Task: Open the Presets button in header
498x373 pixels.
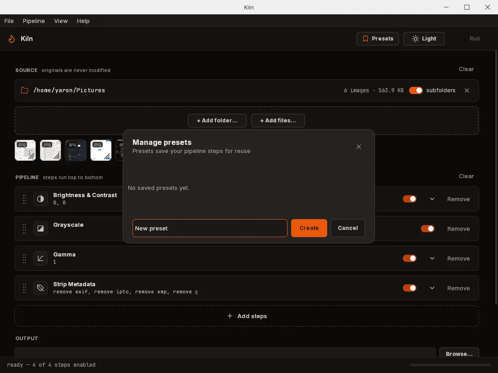Action: tap(378, 39)
